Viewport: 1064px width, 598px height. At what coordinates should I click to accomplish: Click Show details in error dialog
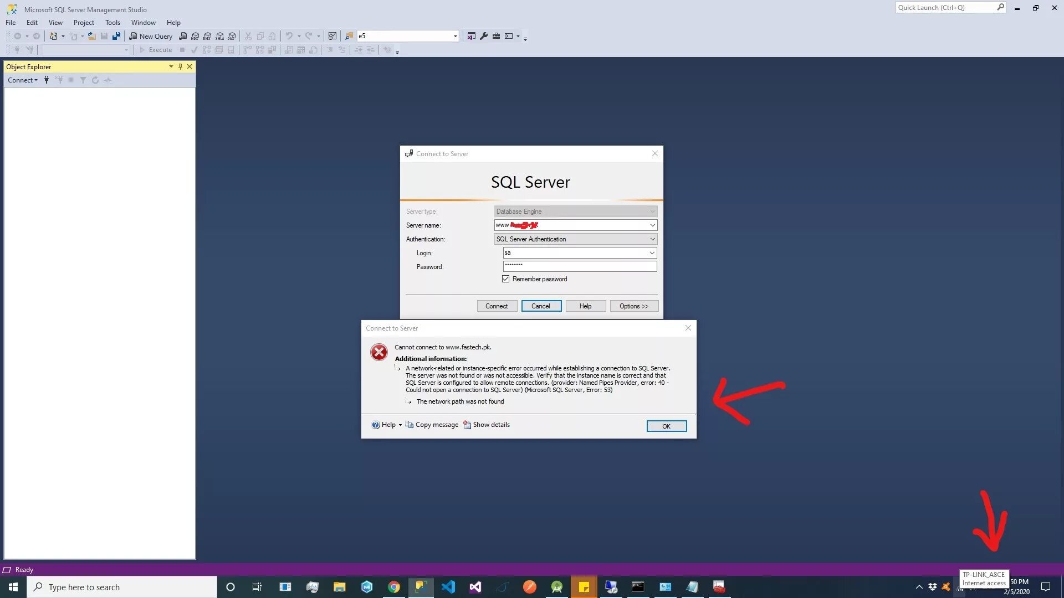tap(490, 424)
